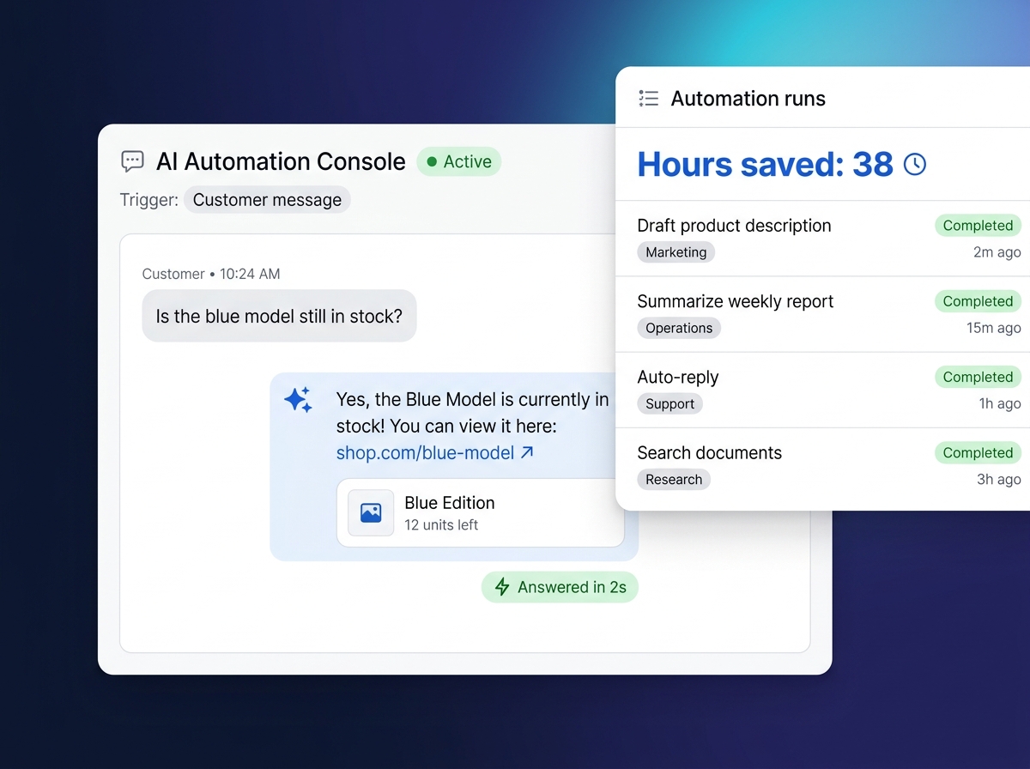
Task: Click the AI Automation Console title
Action: 281,161
